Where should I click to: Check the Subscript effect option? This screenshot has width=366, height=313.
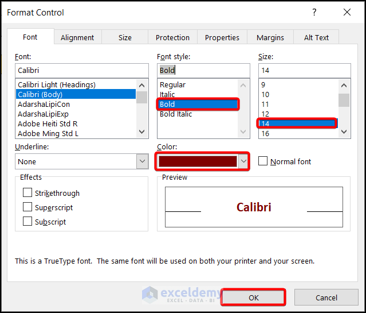(x=27, y=222)
